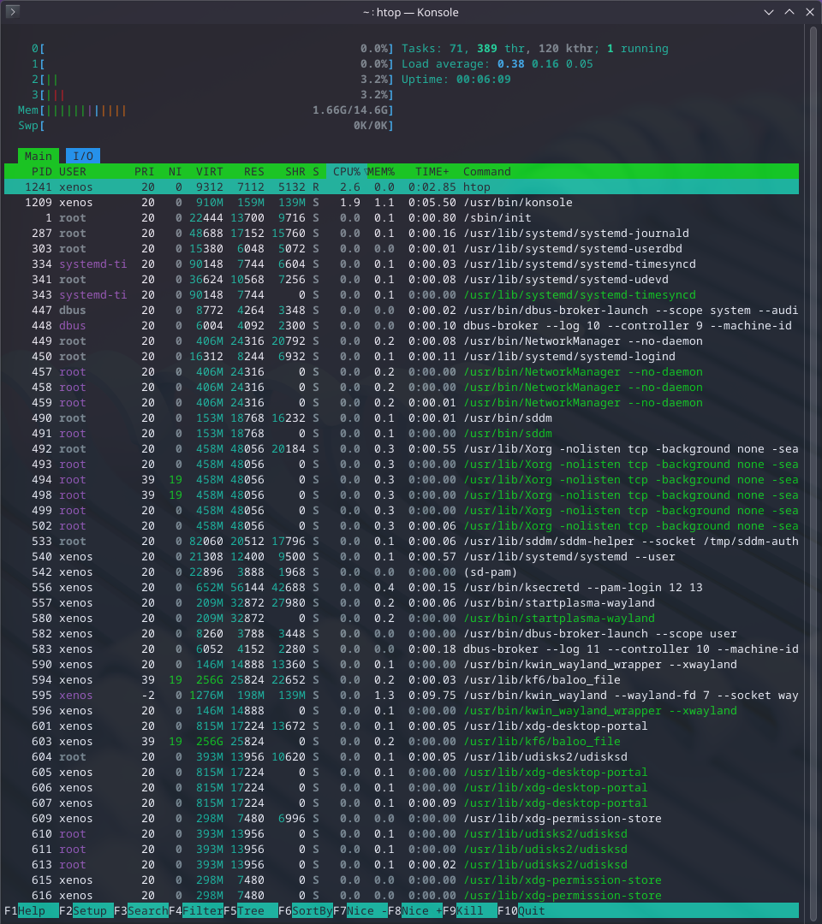The height and width of the screenshot is (924, 822).
Task: Select the systemd-userdbd process row
Action: pyautogui.click(x=402, y=249)
